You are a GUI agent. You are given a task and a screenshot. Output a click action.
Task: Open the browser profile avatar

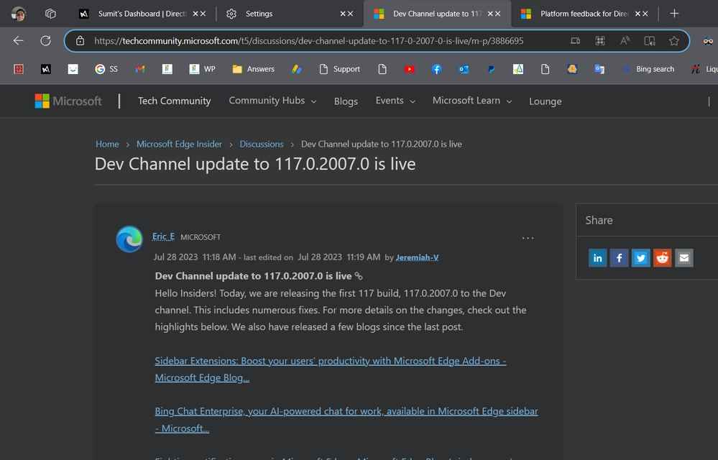[18, 14]
